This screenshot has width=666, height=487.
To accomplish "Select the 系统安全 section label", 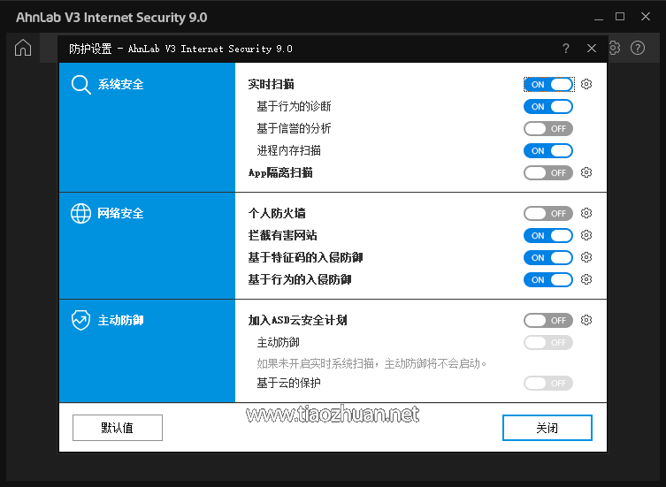I will pos(120,85).
